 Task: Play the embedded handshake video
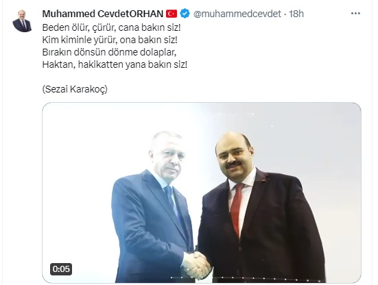point(202,193)
